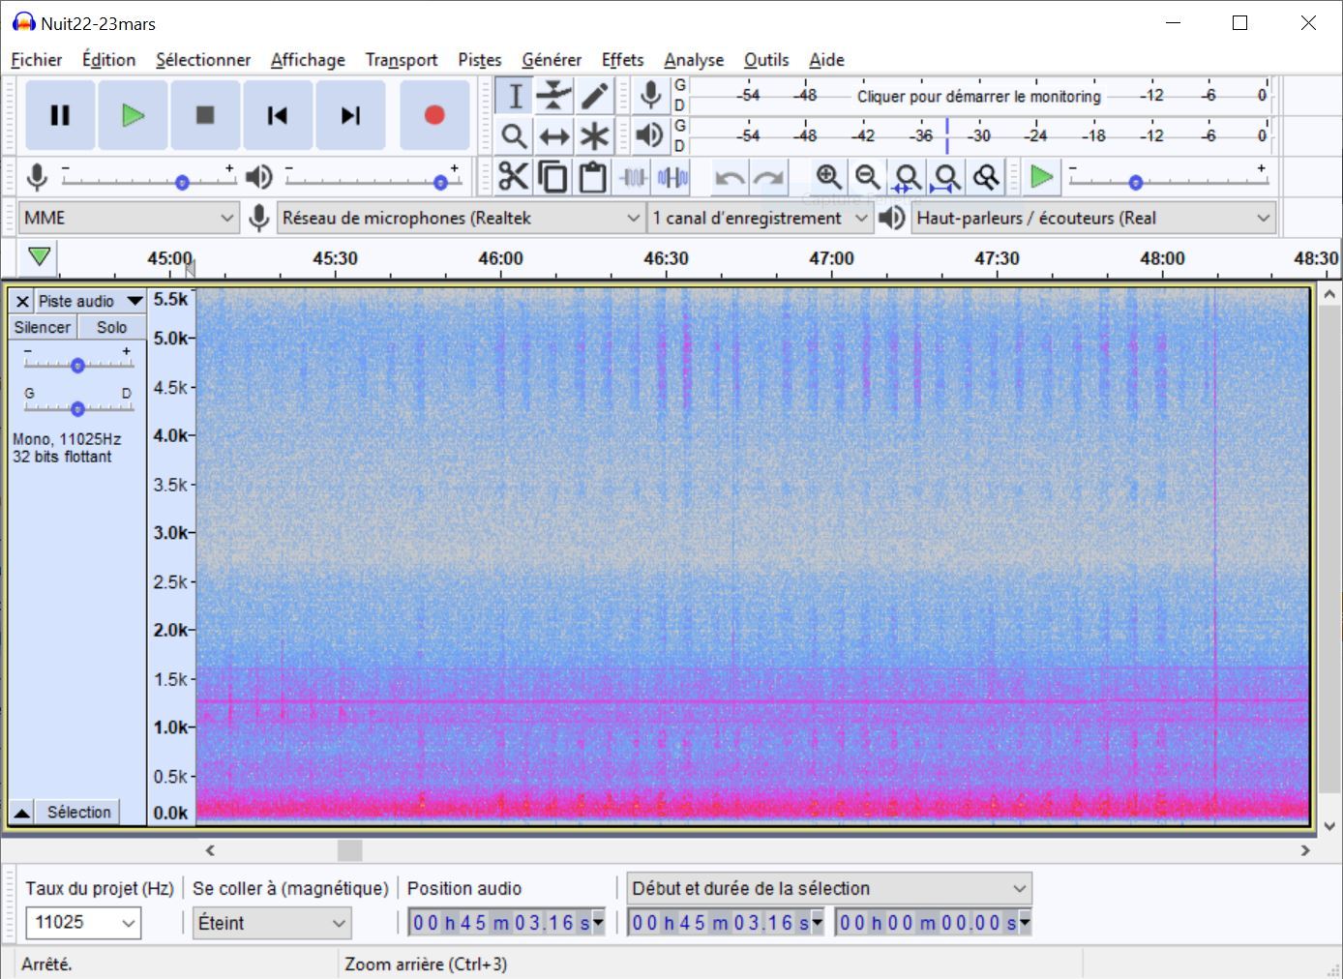Open the Fichier menu

point(37,60)
